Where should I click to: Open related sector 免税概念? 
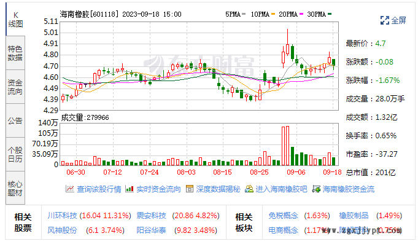click(x=283, y=216)
